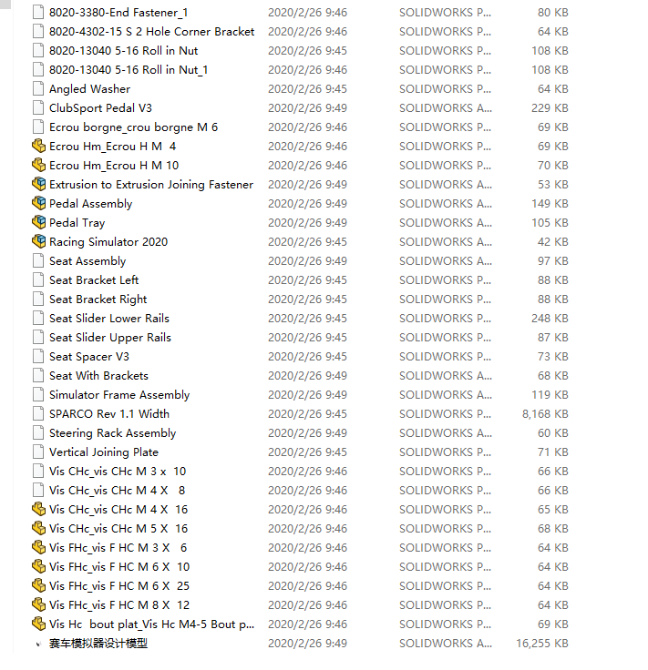Image resolution: width=648 pixels, height=670 pixels.
Task: Click file icon of Simulator Frame Assembly
Action: [38, 395]
